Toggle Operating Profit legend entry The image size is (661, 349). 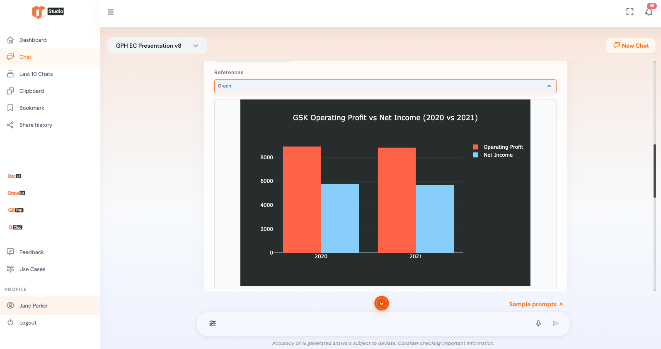click(x=498, y=147)
